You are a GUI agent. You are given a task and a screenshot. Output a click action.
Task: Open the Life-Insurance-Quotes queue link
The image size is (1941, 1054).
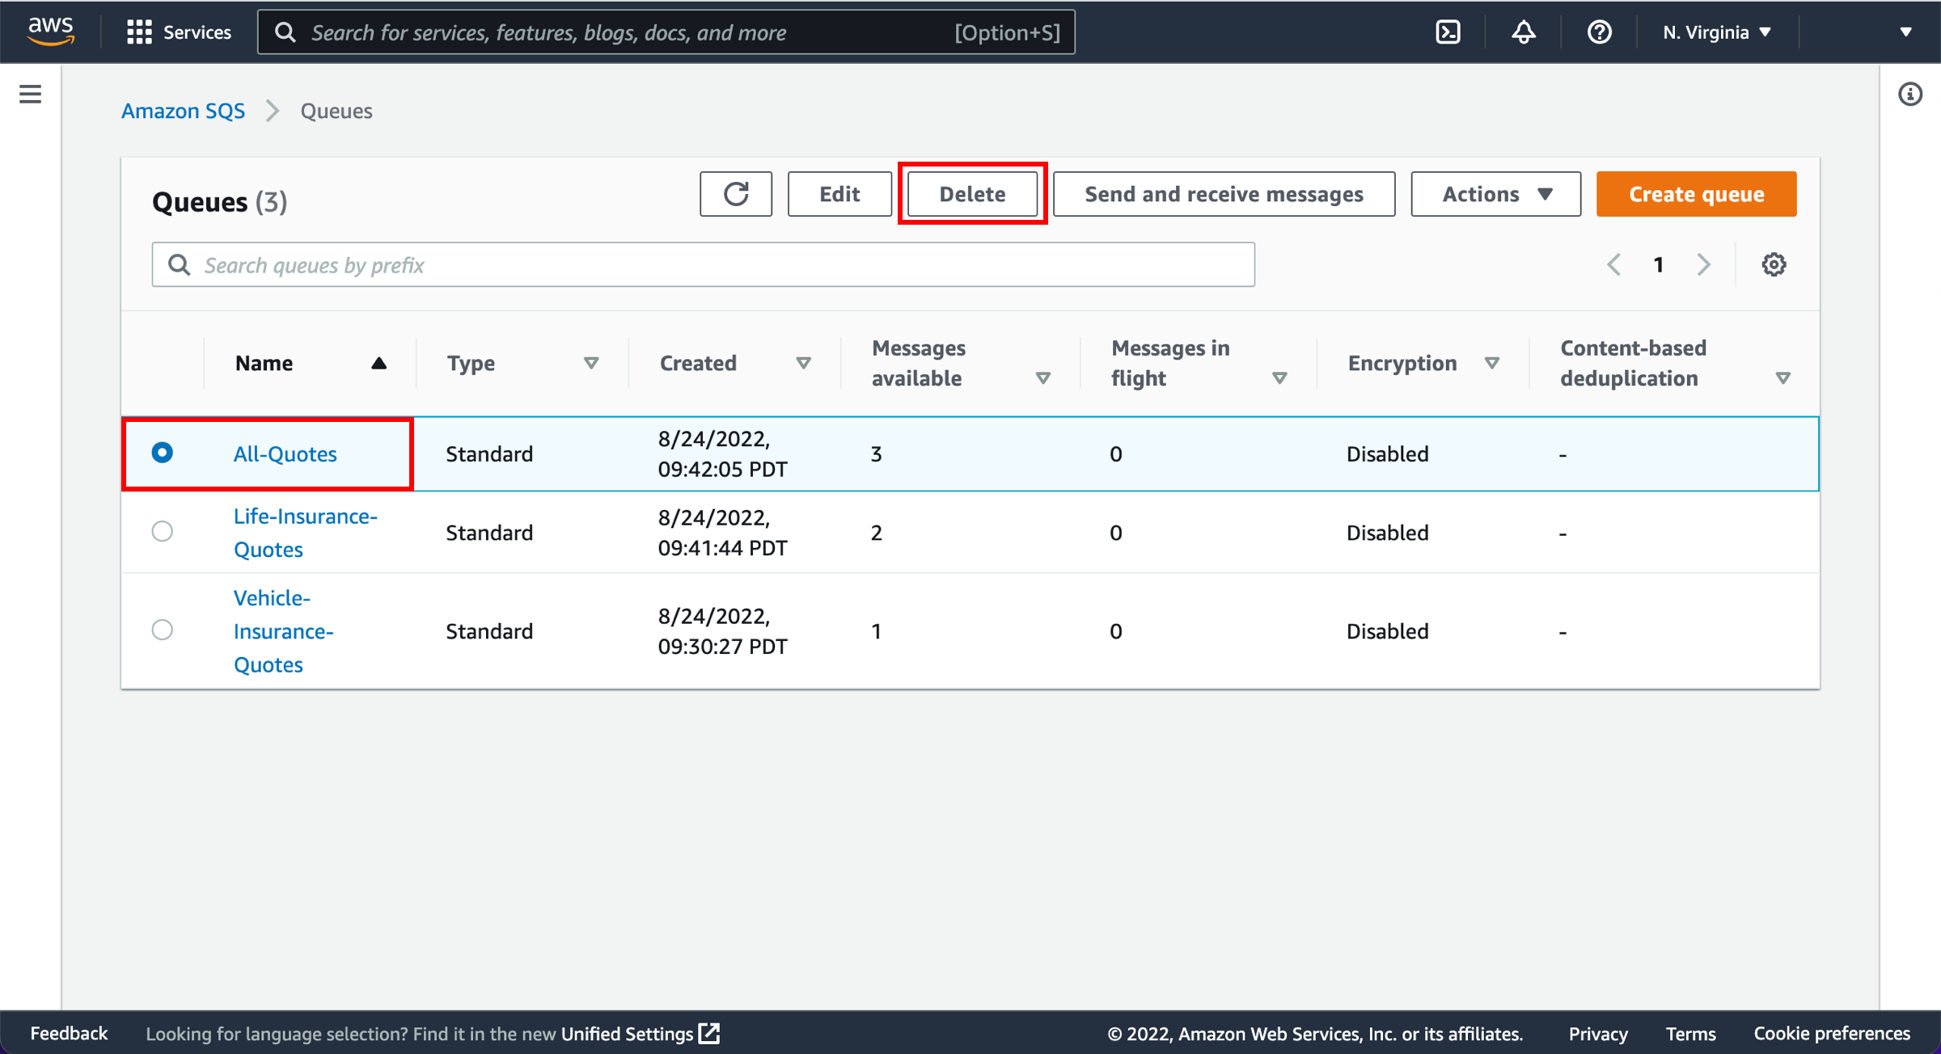(x=304, y=533)
